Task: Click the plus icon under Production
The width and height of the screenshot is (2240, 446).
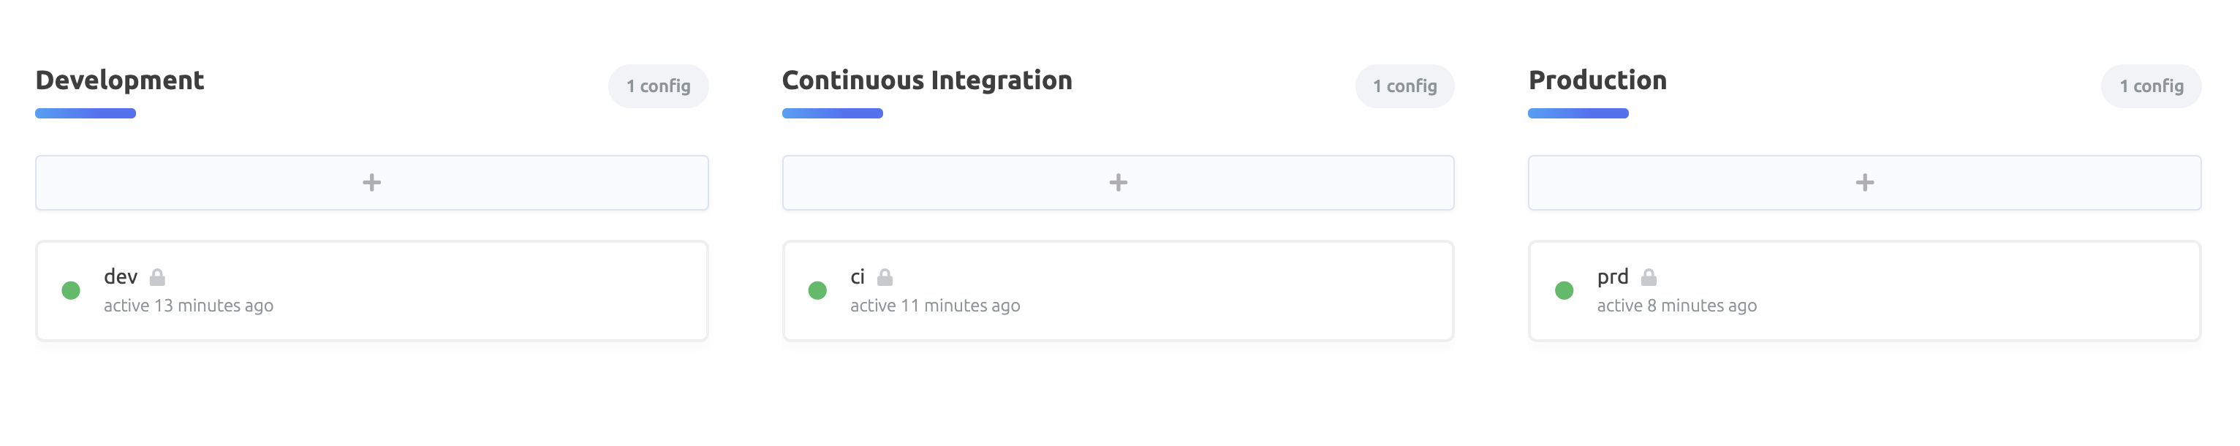Action: point(1863,183)
